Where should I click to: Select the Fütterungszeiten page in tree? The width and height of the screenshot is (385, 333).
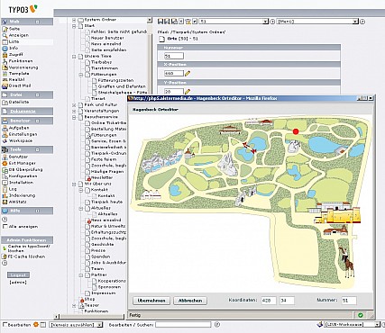pos(115,81)
